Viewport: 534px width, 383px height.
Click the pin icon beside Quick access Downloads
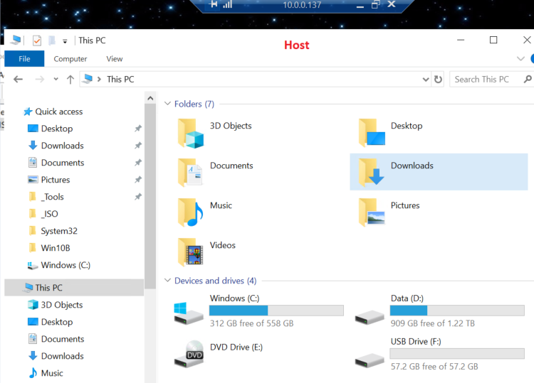pyautogui.click(x=138, y=146)
